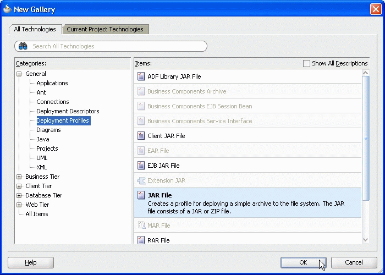Screen dimensions: 385x275
Task: Click the Client JAR File icon
Action: click(x=141, y=136)
